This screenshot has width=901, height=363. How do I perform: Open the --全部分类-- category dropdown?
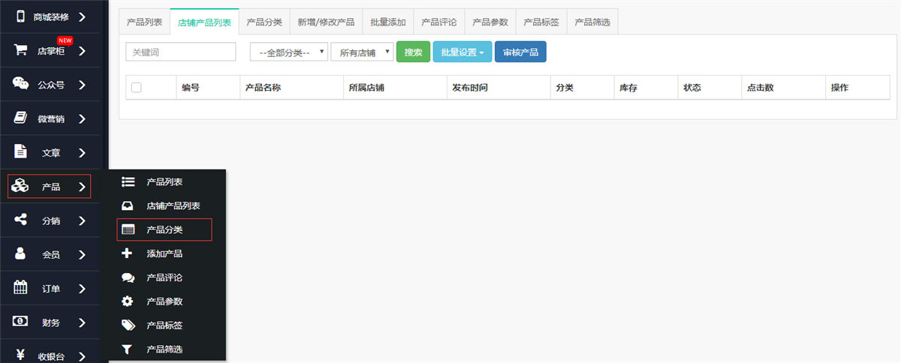tap(289, 52)
